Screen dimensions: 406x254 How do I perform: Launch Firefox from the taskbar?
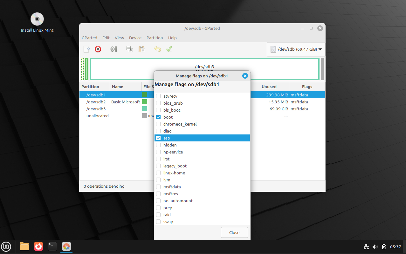pyautogui.click(x=38, y=246)
